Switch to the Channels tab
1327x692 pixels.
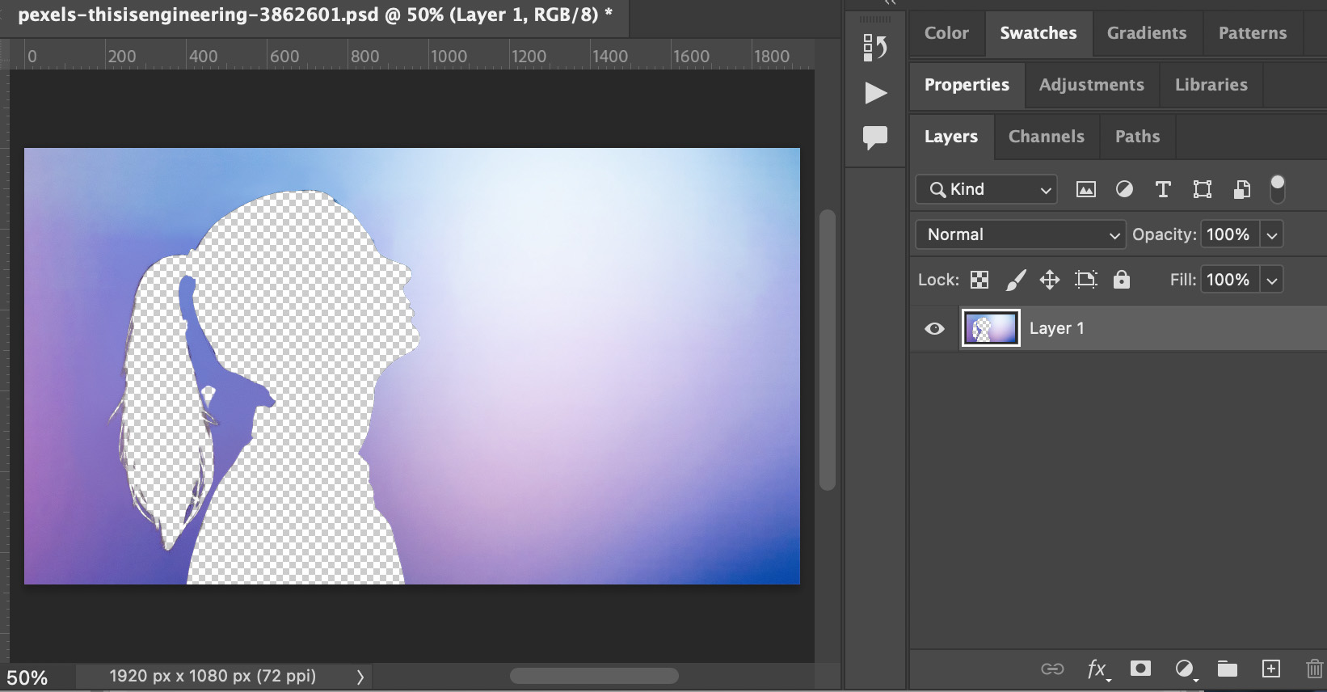point(1046,137)
